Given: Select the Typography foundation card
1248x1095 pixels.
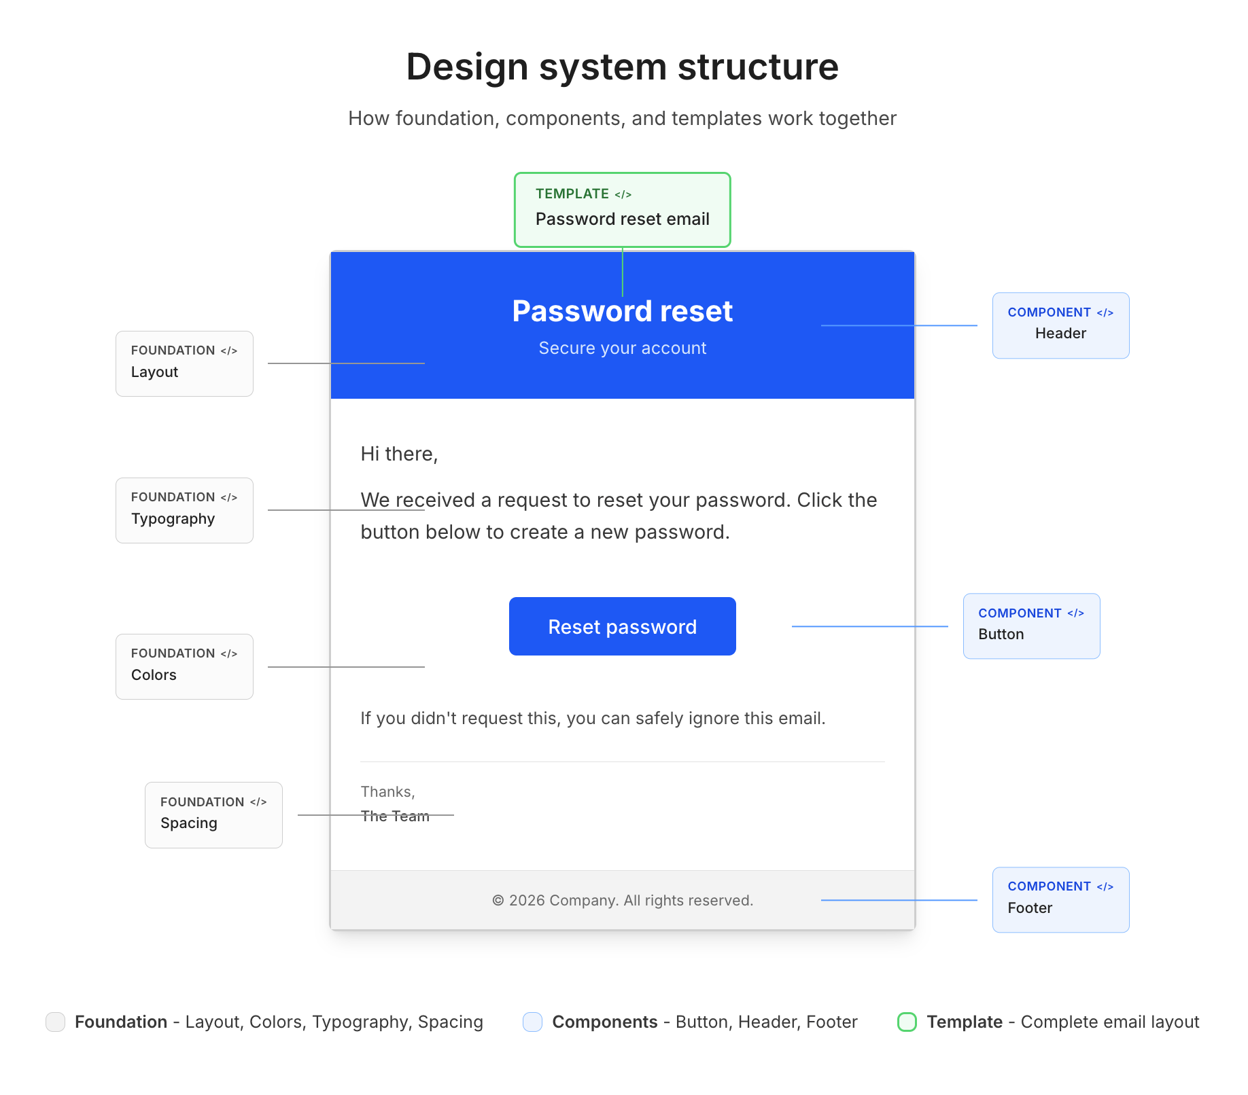Looking at the screenshot, I should (184, 511).
